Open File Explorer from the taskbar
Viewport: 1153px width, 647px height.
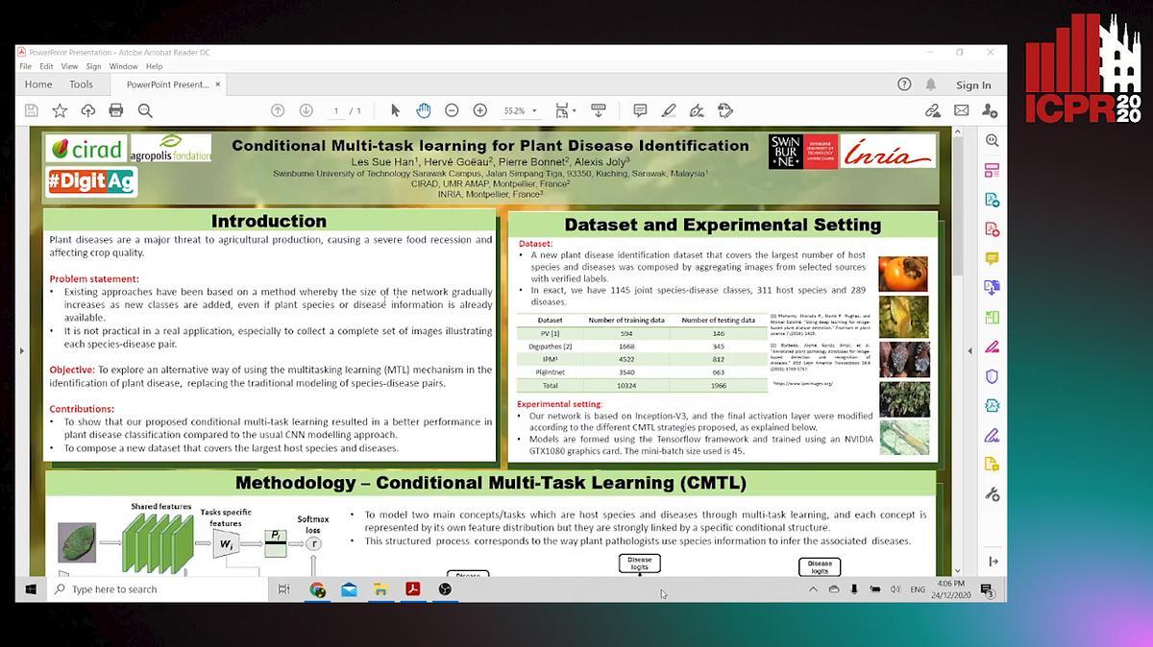coord(380,588)
